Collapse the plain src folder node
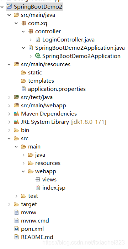 pyautogui.click(x=9, y=139)
